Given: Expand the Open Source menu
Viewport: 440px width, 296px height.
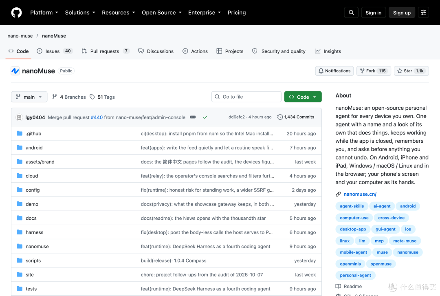Looking at the screenshot, I should (x=162, y=13).
